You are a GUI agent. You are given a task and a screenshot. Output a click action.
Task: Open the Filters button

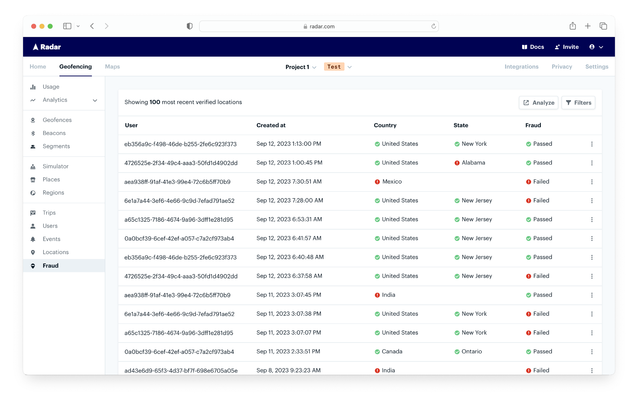click(x=578, y=103)
